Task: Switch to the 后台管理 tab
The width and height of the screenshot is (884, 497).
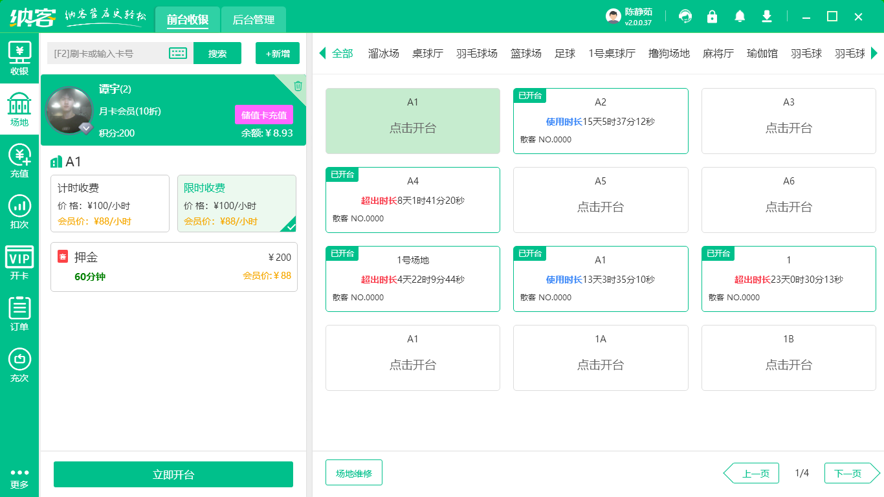Action: (x=253, y=19)
